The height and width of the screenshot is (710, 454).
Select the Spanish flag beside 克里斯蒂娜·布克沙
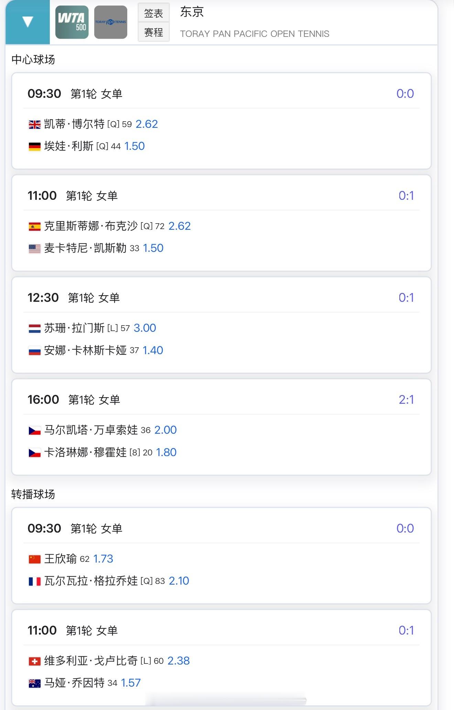pyautogui.click(x=34, y=226)
